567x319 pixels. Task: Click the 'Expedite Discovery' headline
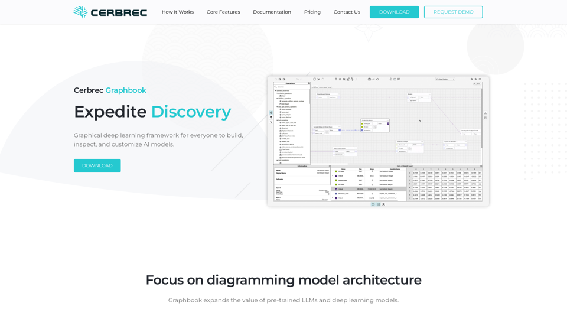[x=152, y=112]
